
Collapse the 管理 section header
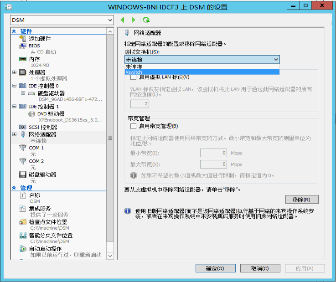click(x=14, y=188)
